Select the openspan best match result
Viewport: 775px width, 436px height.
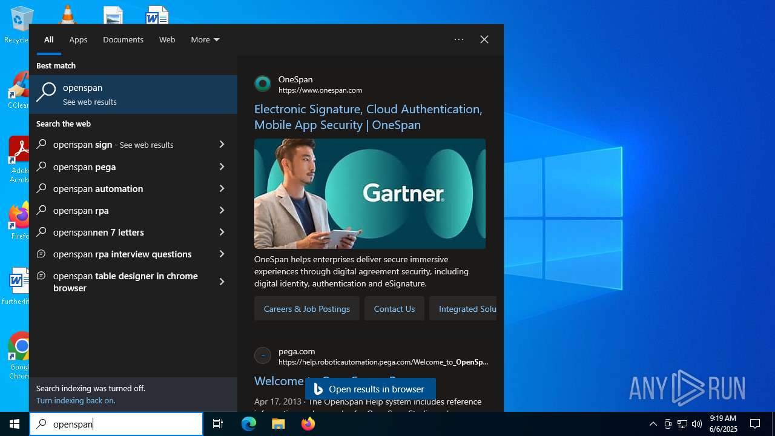tap(133, 94)
